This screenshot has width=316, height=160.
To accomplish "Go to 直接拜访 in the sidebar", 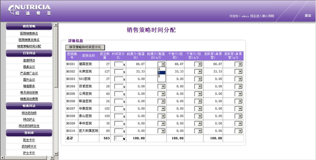I will point(29,60).
